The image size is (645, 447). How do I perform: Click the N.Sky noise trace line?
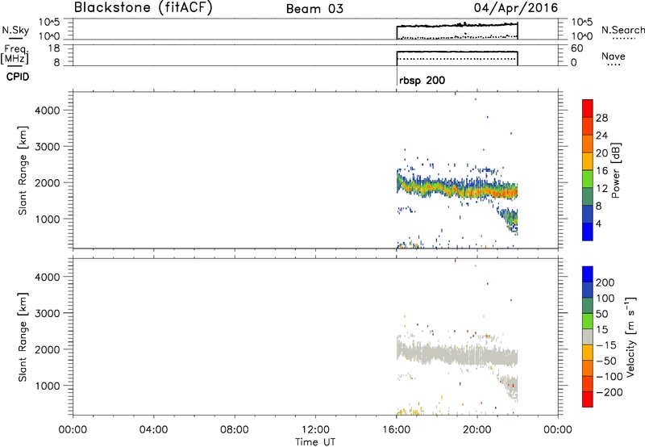pyautogui.click(x=456, y=26)
